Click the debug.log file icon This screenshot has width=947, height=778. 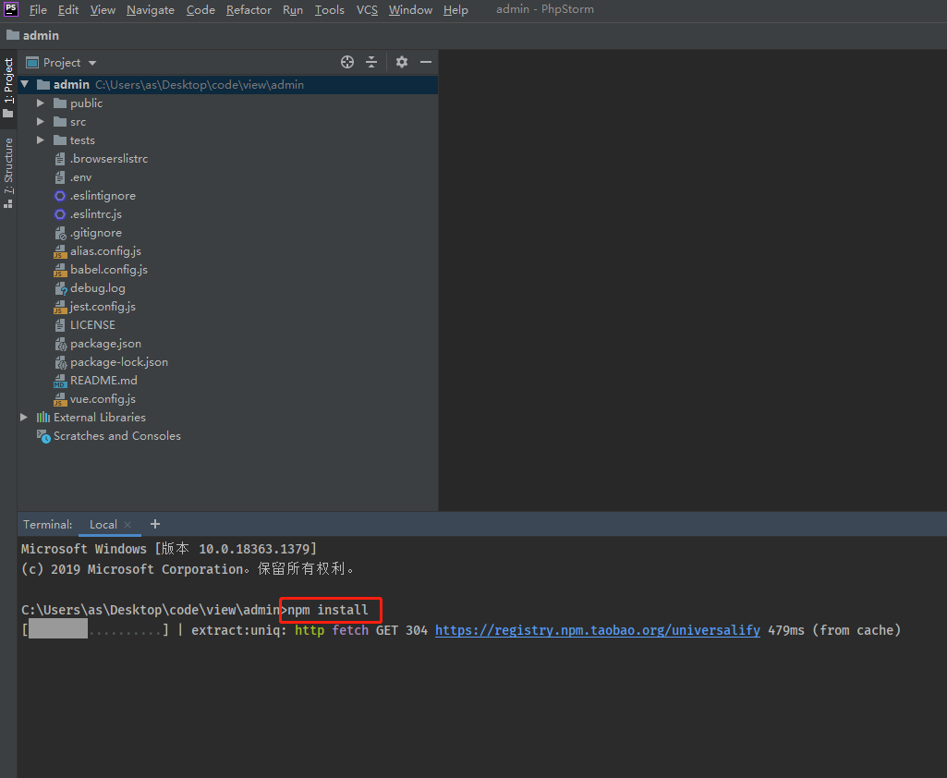click(60, 288)
